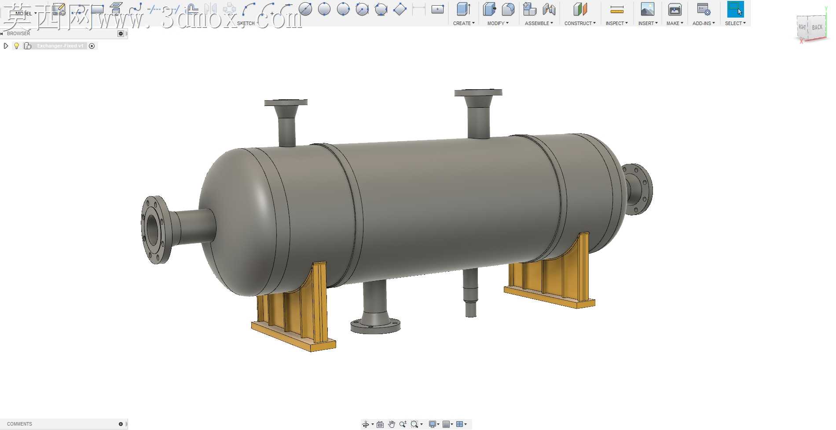Toggle lightbulb visibility of Exchanger-Fixed v1
Screen dimensions: 836x430
[x=16, y=46]
